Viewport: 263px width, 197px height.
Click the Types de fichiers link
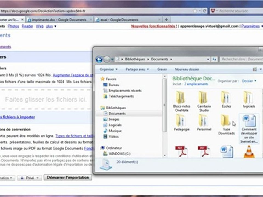tap(74, 136)
